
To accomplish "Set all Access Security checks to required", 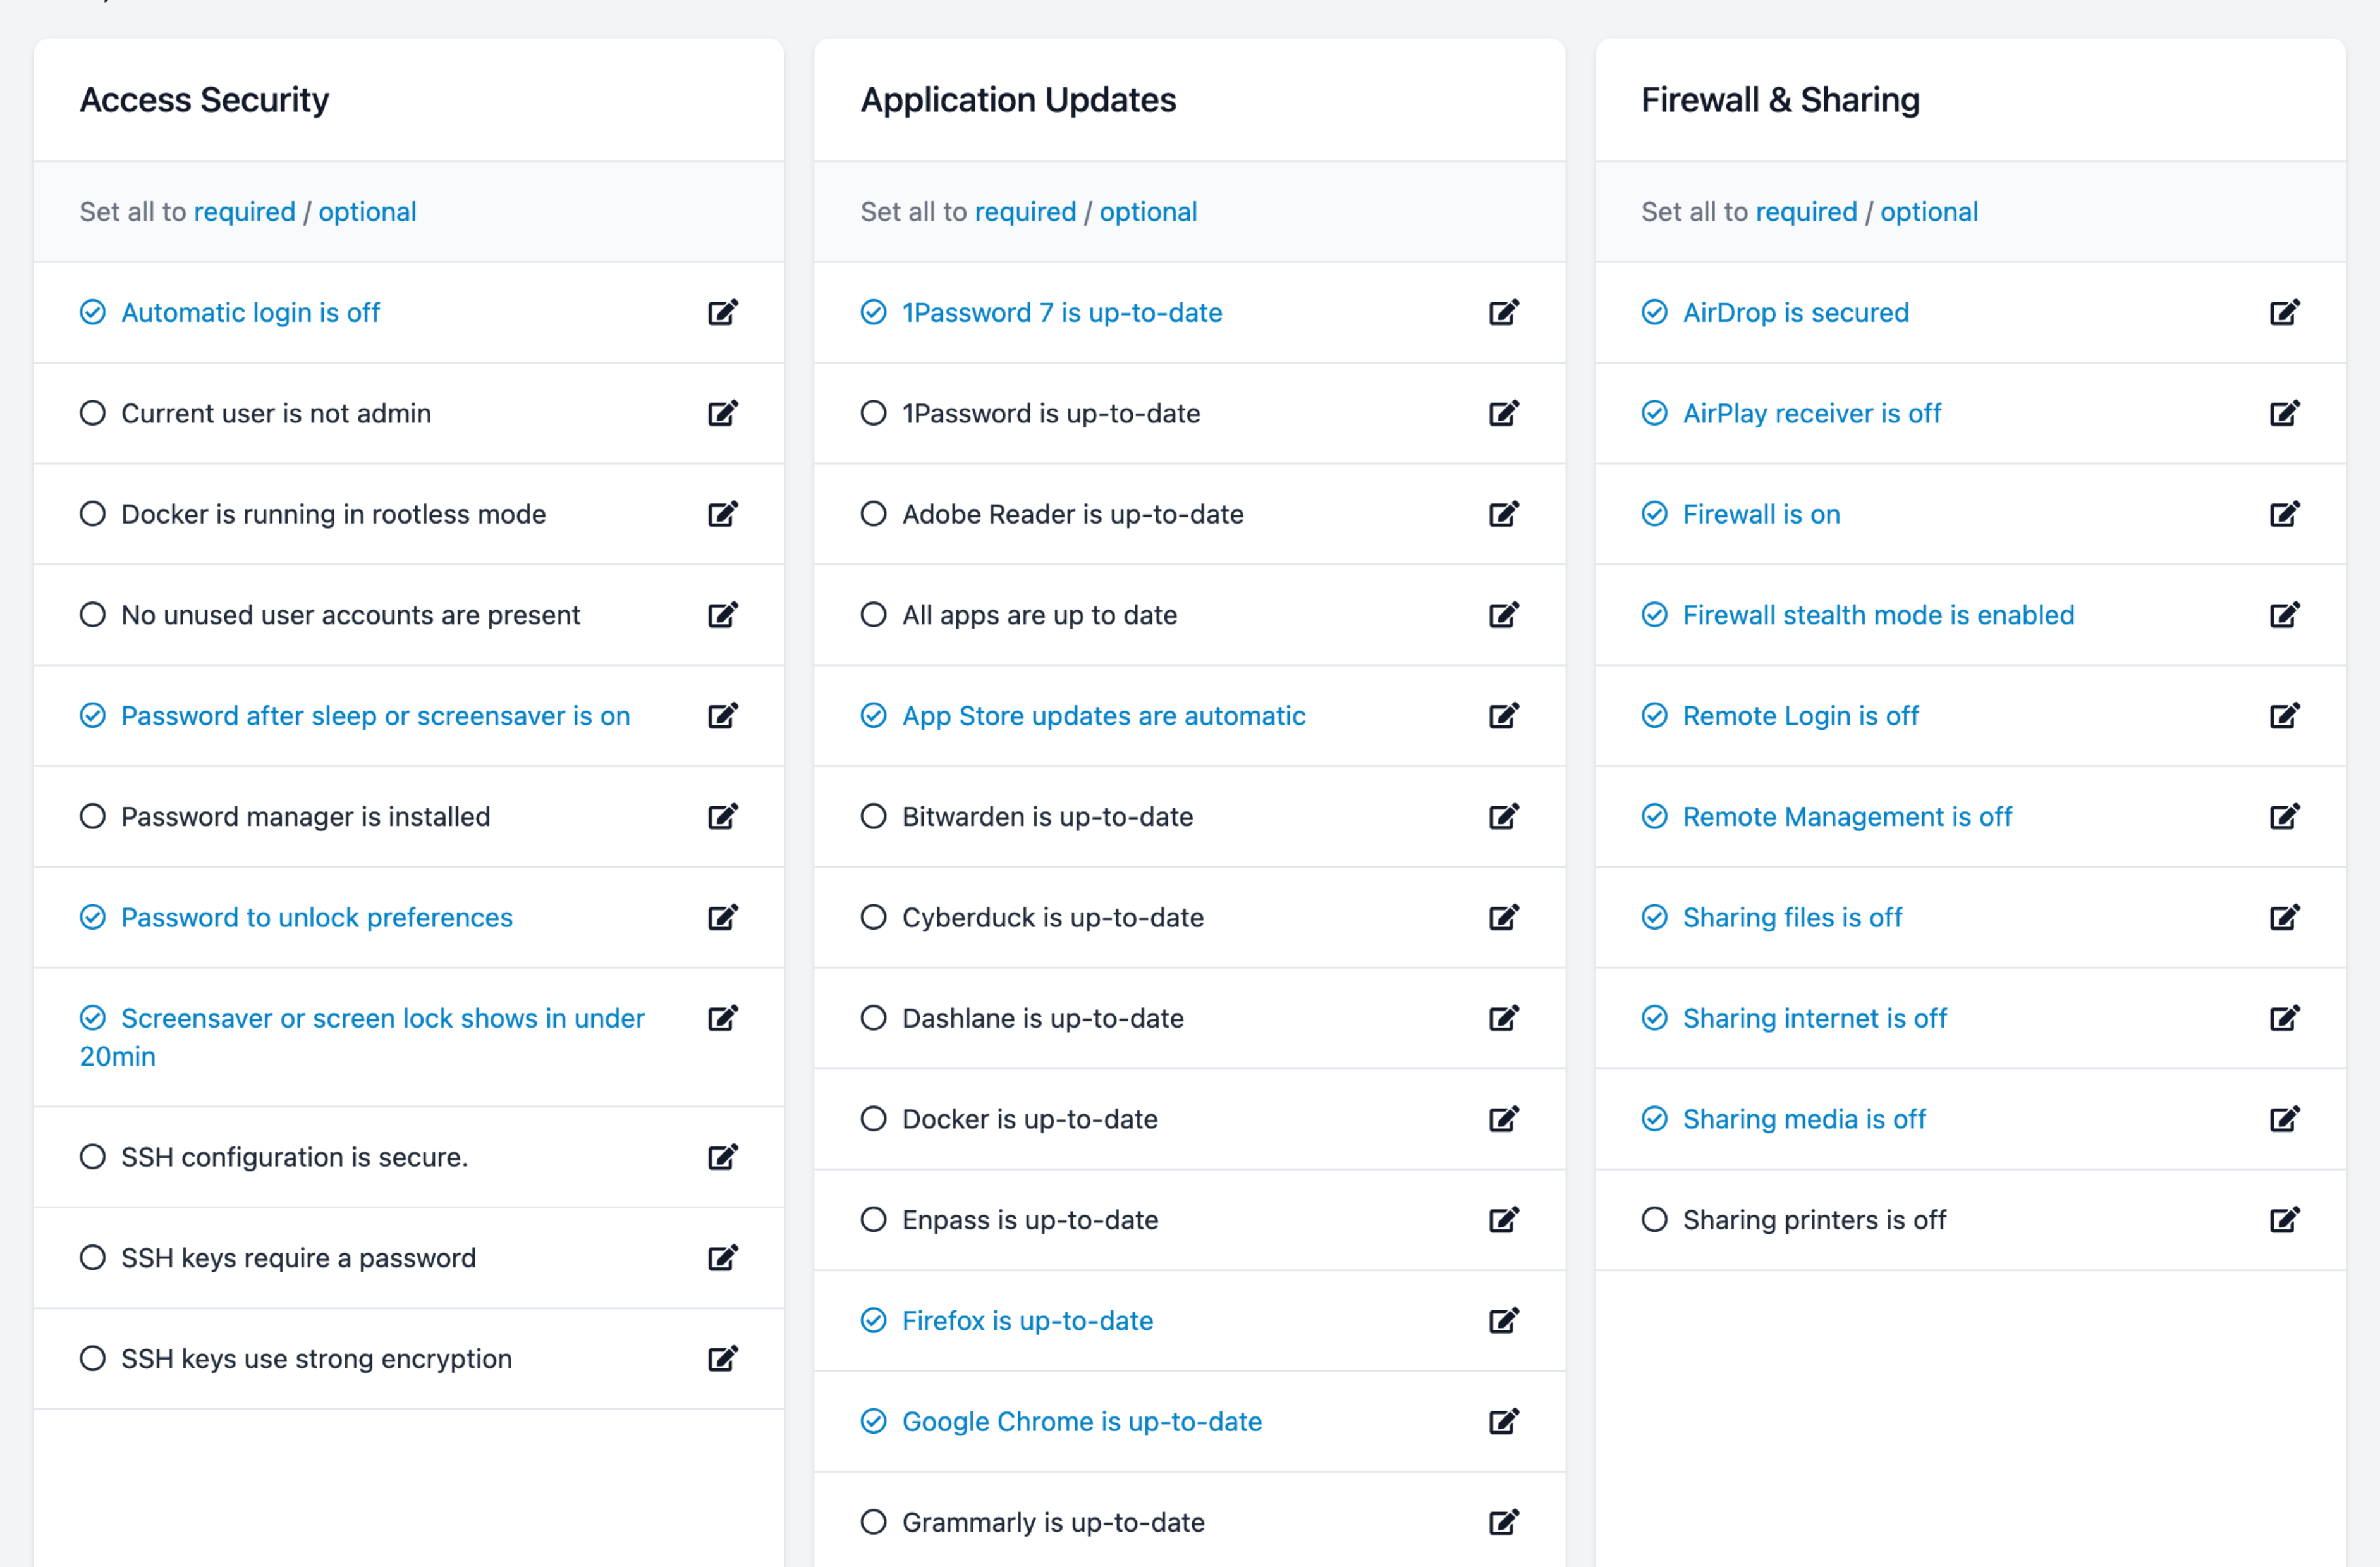I will click(x=244, y=212).
